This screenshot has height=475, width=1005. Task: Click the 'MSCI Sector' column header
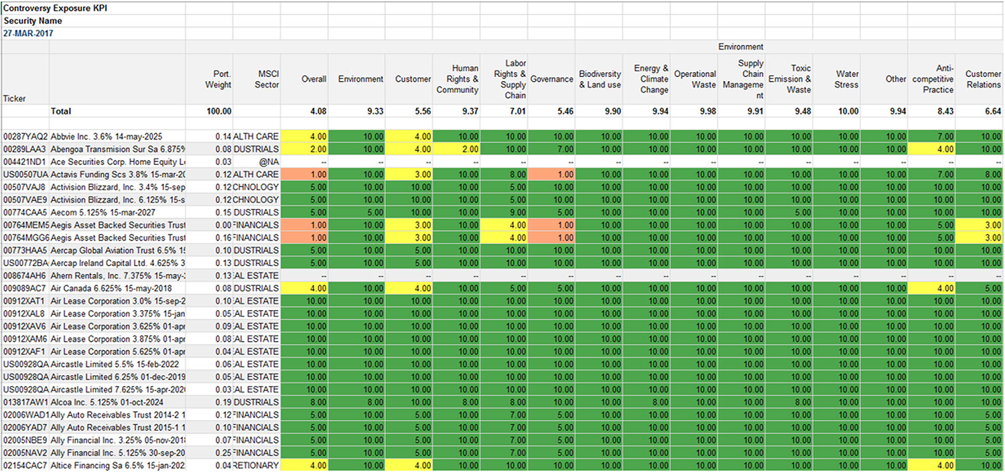click(267, 79)
